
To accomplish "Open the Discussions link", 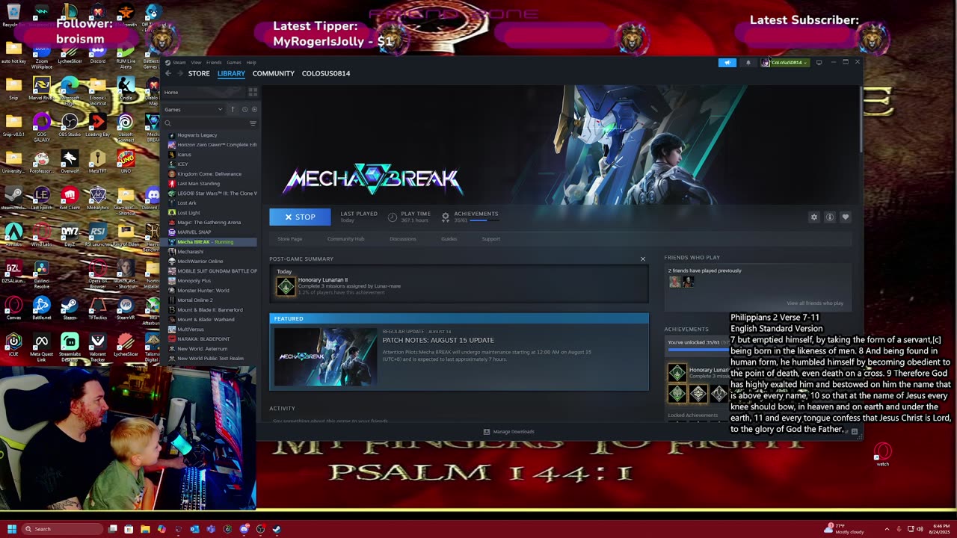I will pos(403,239).
